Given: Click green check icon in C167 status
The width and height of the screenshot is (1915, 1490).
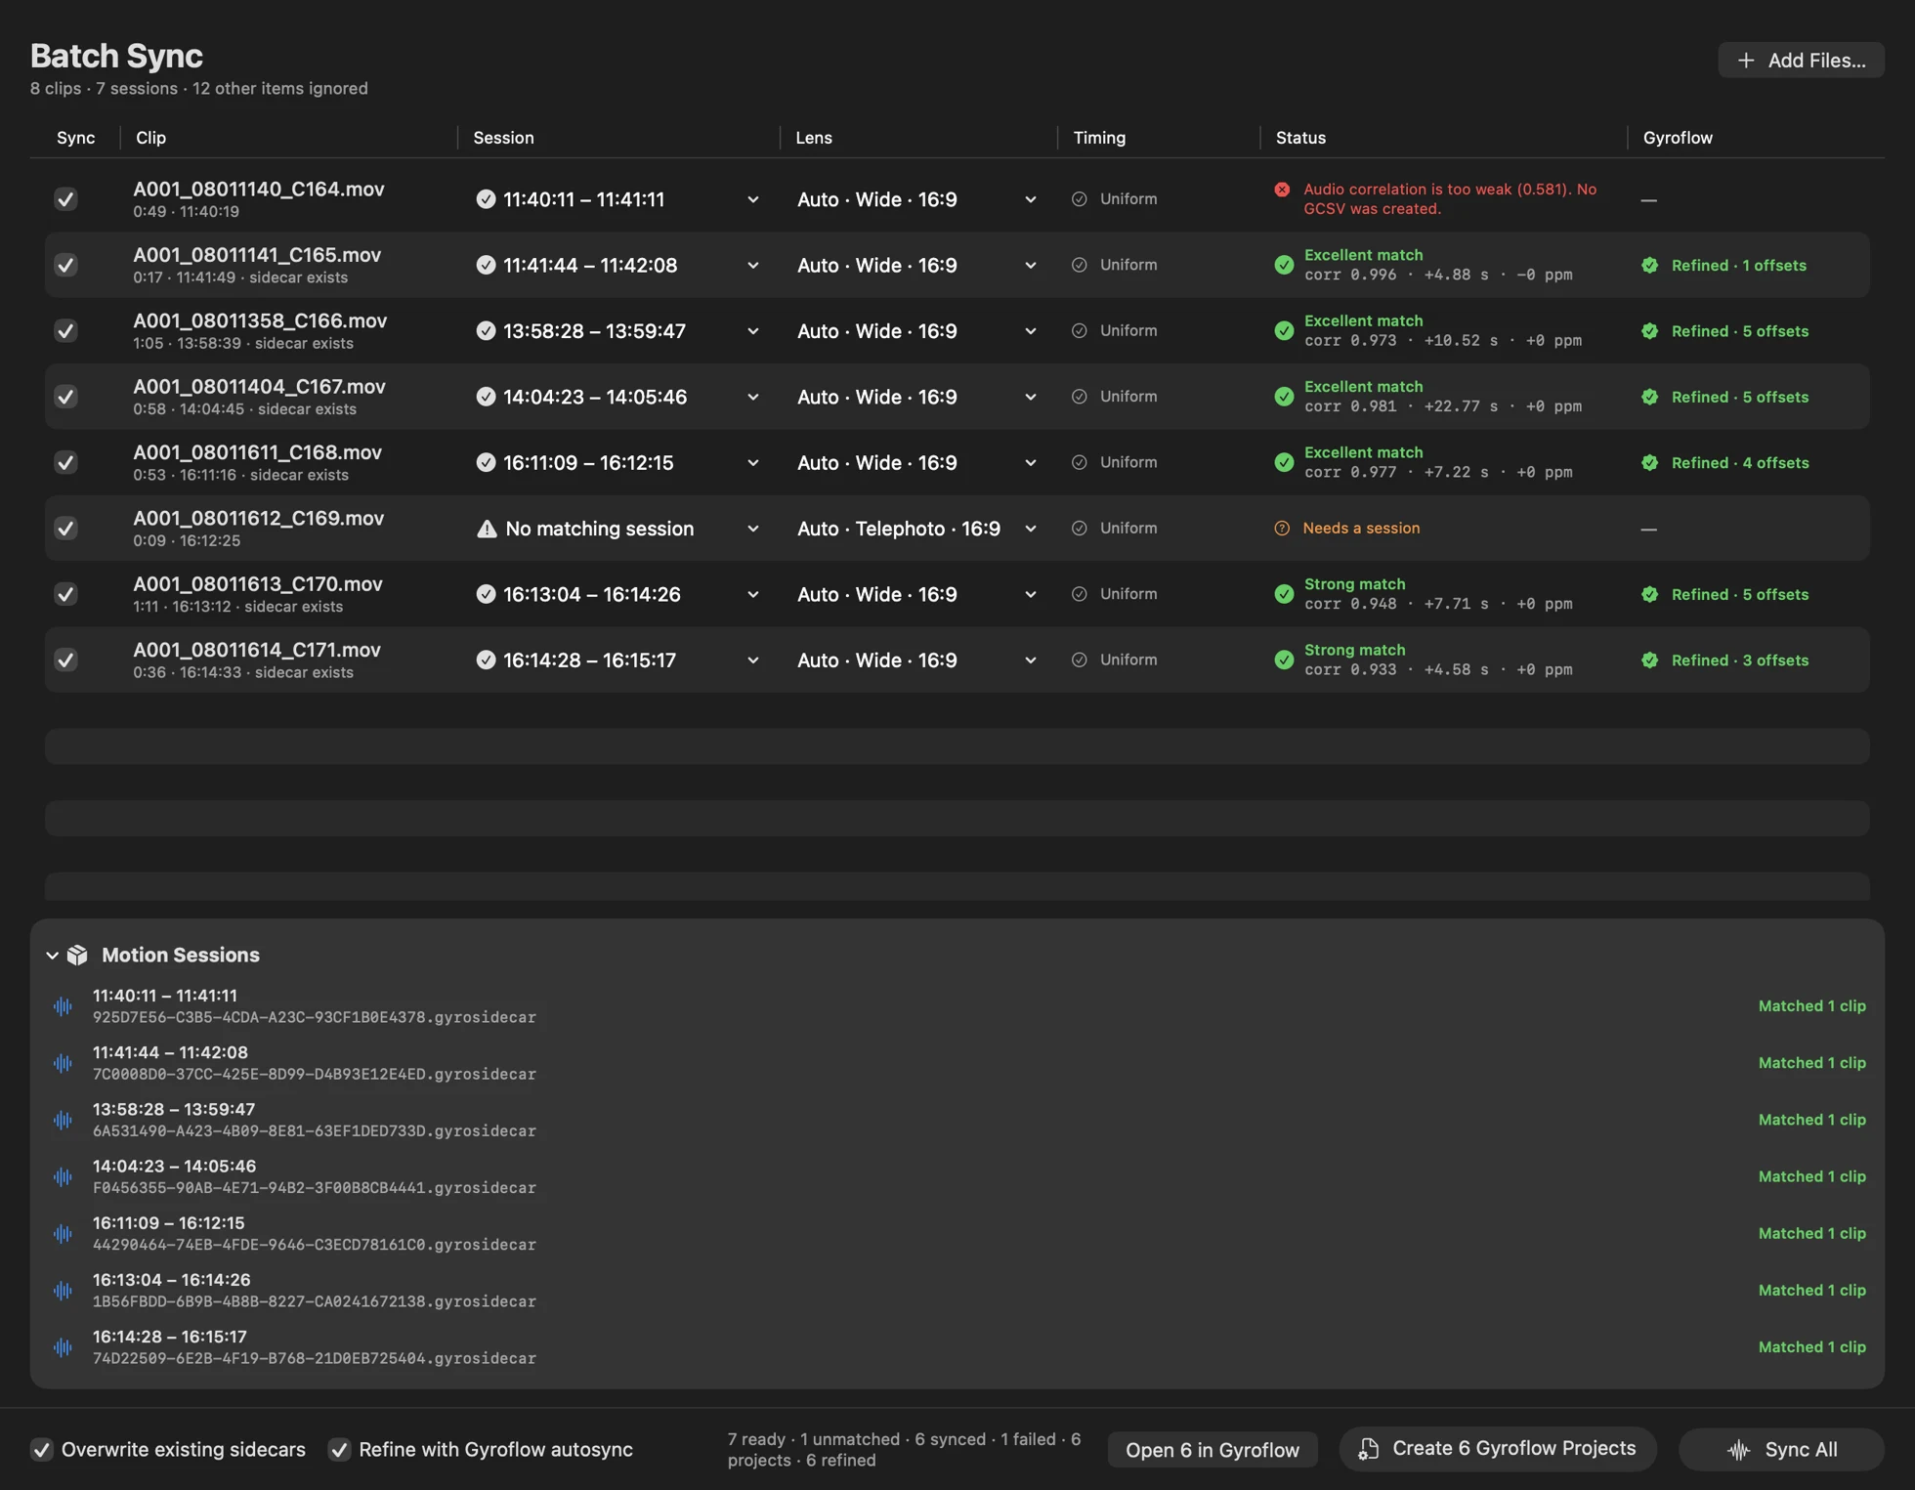Looking at the screenshot, I should click(x=1284, y=397).
